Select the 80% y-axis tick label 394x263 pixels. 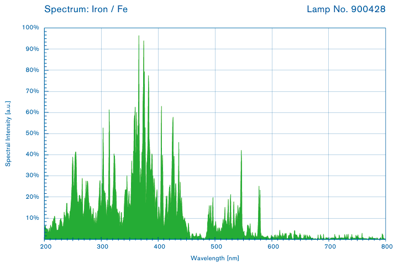[x=32, y=70]
